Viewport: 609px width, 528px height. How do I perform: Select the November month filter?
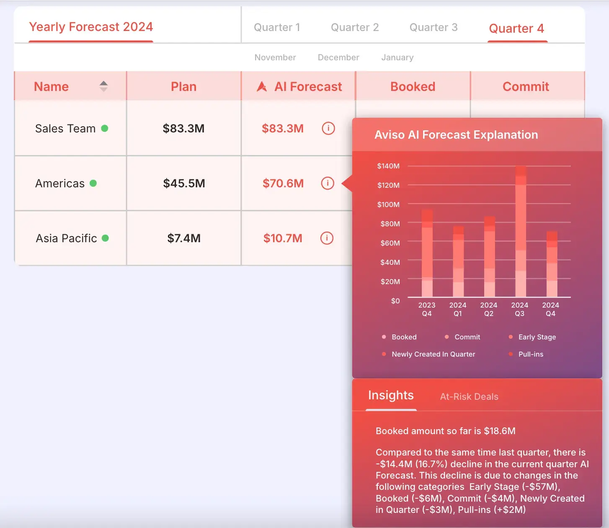click(x=275, y=57)
